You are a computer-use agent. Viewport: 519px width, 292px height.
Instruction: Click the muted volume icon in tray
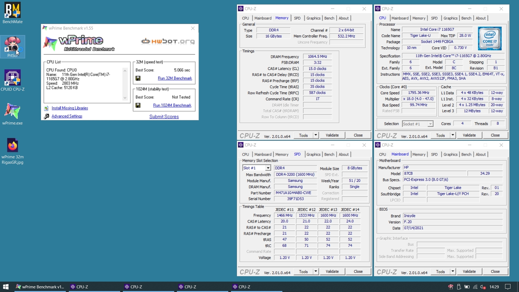483,287
